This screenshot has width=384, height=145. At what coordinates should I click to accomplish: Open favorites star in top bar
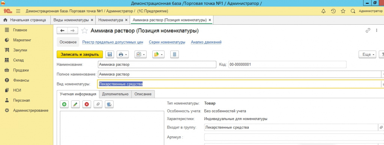tap(343, 11)
